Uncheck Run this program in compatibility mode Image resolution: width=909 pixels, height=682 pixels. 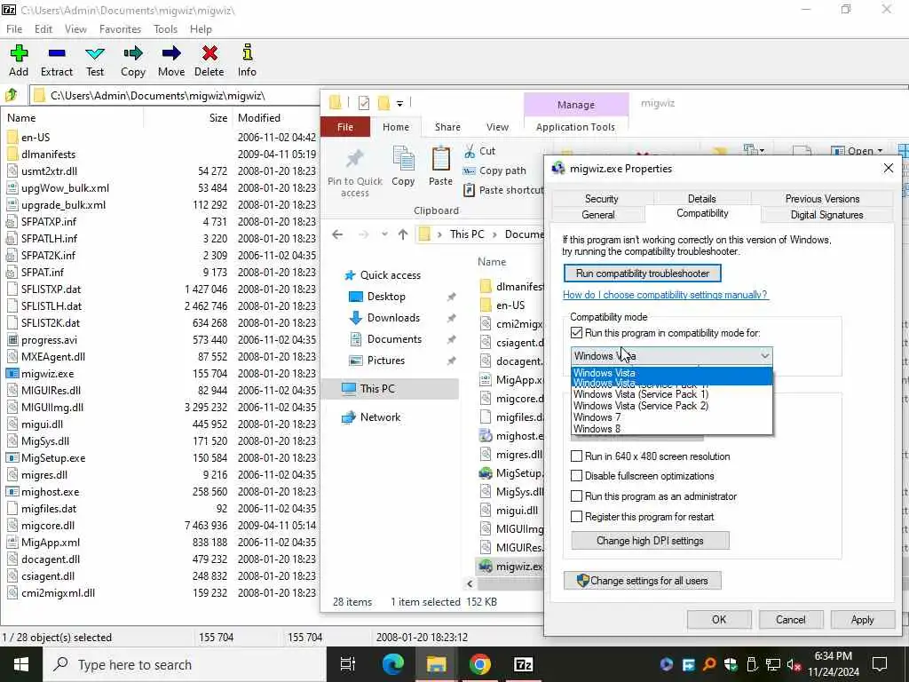576,333
